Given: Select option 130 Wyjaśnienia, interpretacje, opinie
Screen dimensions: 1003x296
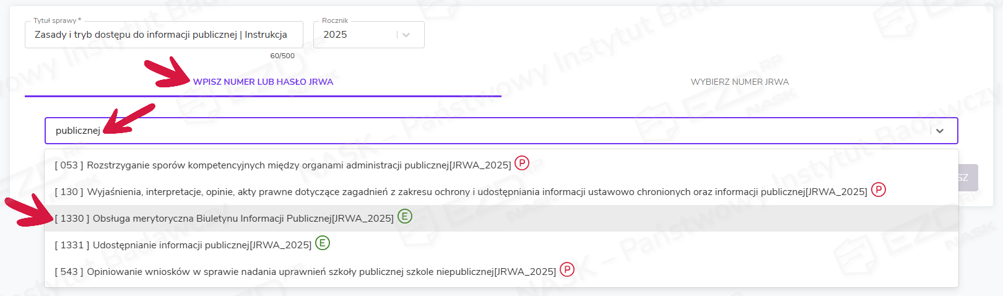Looking at the screenshot, I should (461, 192).
